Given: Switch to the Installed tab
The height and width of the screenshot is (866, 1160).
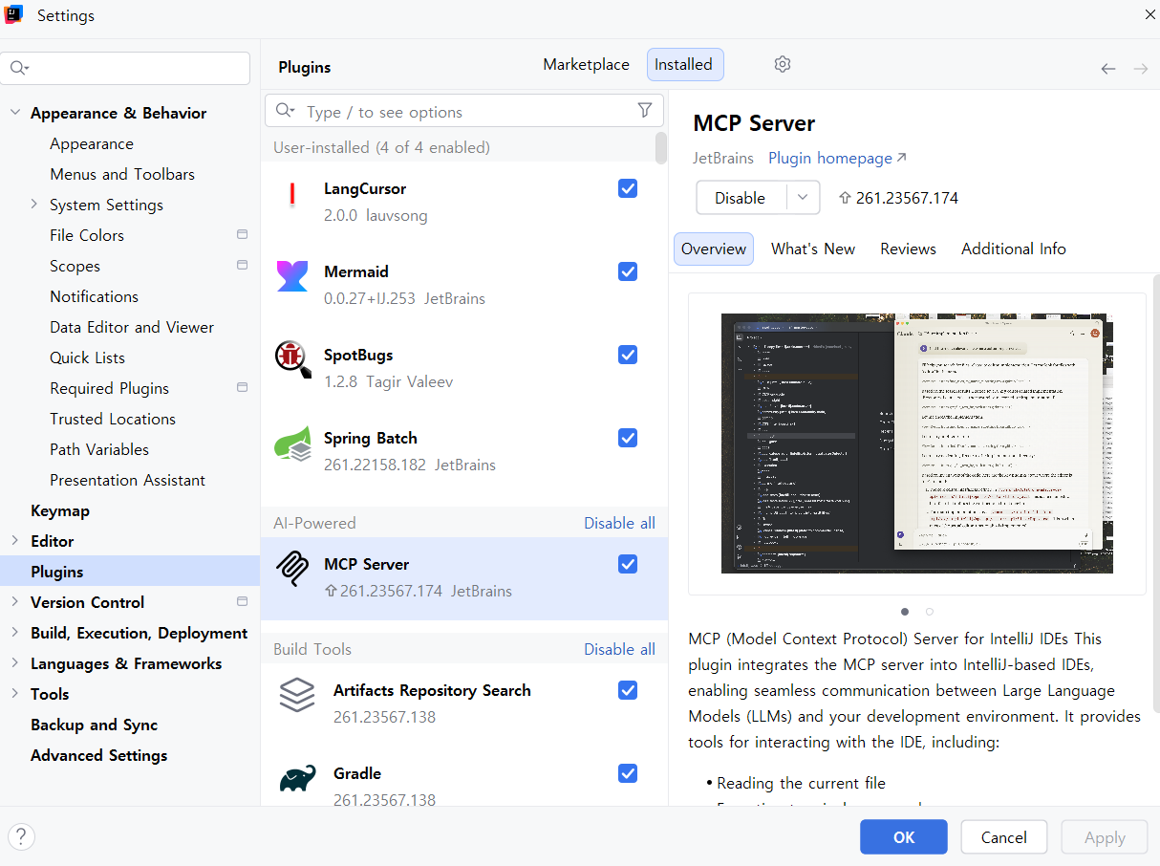Looking at the screenshot, I should 683,64.
